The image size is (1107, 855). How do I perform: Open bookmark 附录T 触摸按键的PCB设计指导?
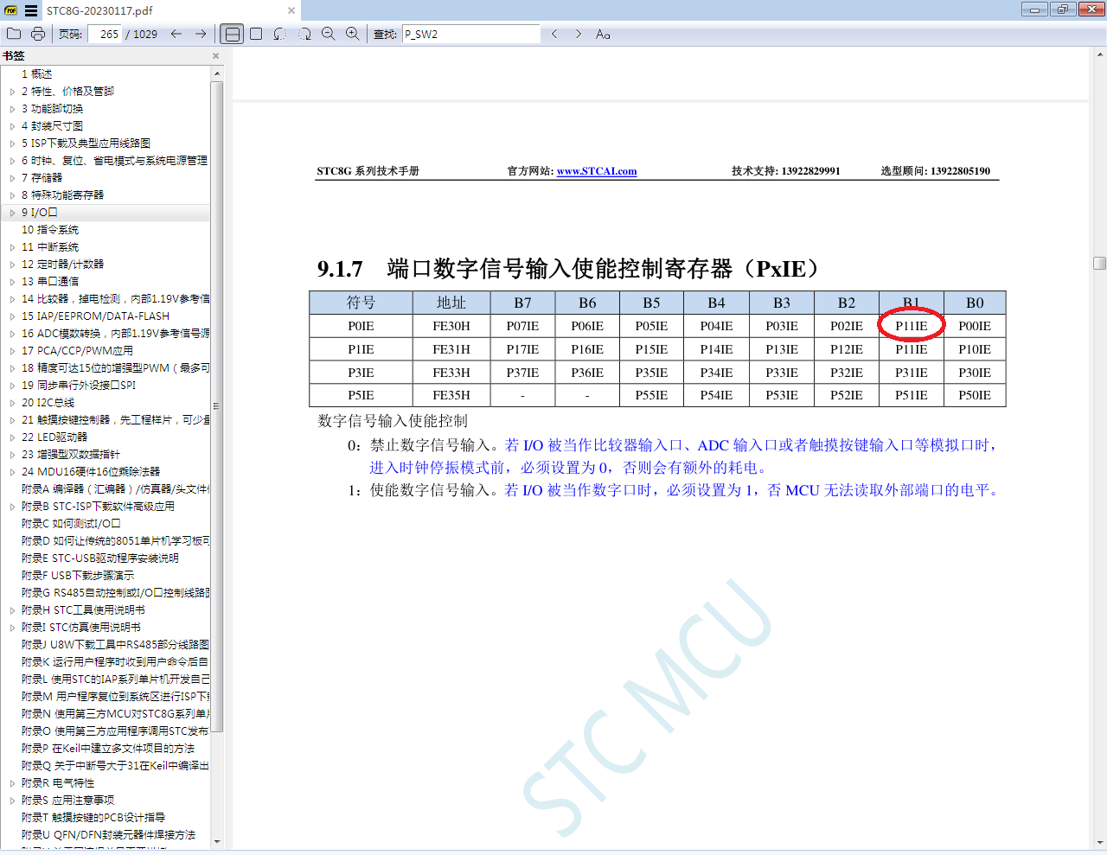(93, 818)
